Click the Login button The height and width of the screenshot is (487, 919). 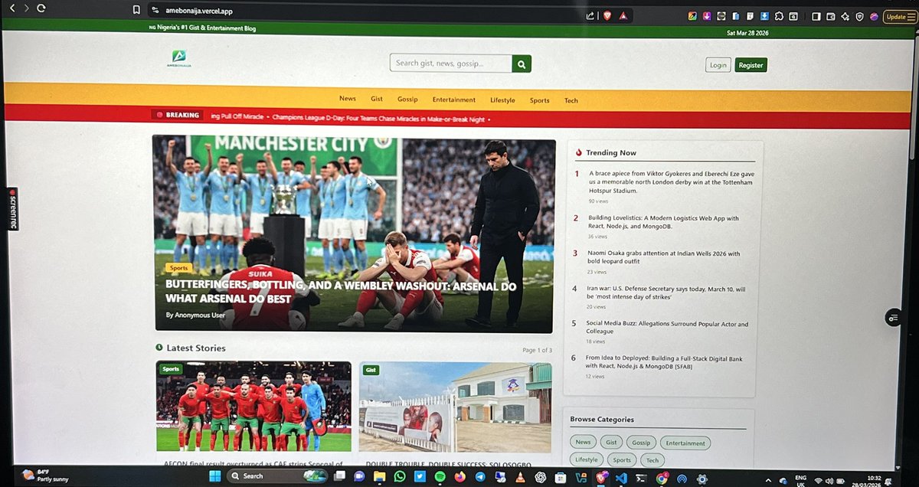point(718,65)
